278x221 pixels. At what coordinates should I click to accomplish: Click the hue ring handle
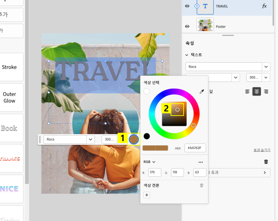[x=193, y=125]
